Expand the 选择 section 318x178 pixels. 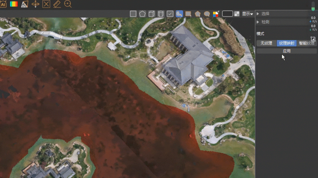tap(265, 14)
